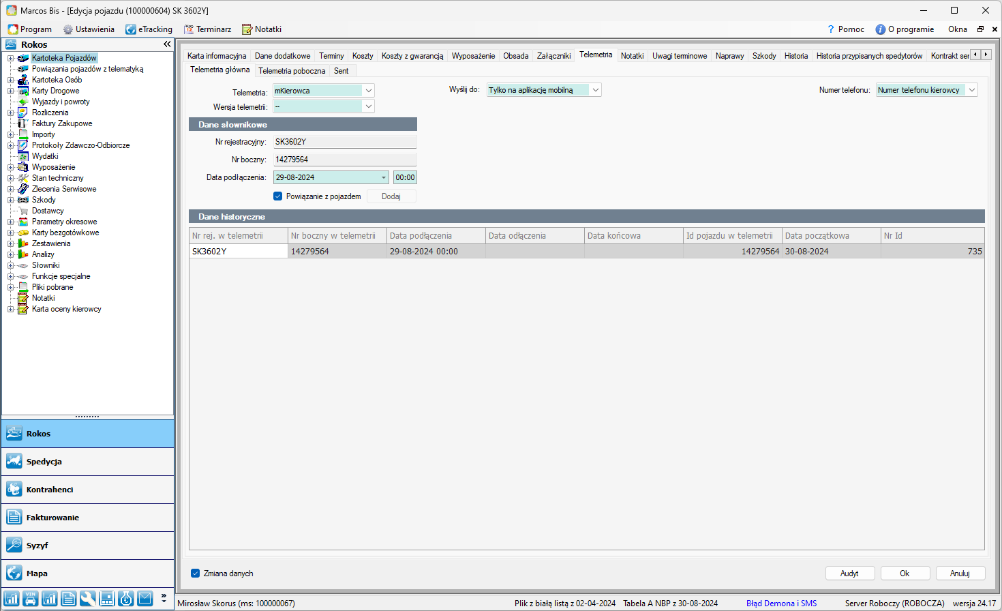The width and height of the screenshot is (1002, 611).
Task: Select the Pliki pobrane tree item
Action: (52, 287)
